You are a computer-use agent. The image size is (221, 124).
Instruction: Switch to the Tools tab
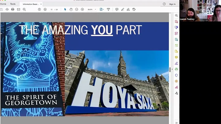point(13,4)
